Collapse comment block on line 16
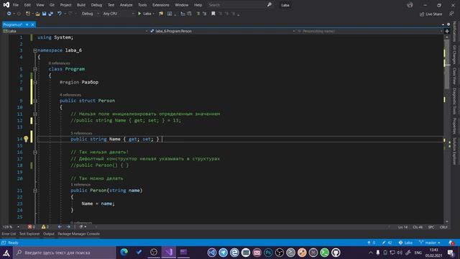460x259 pixels. coord(35,153)
